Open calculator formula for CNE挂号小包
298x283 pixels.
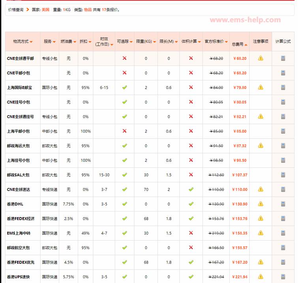[283, 102]
